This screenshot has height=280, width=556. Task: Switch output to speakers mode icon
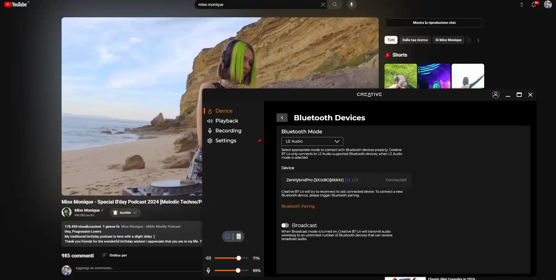tap(239, 236)
